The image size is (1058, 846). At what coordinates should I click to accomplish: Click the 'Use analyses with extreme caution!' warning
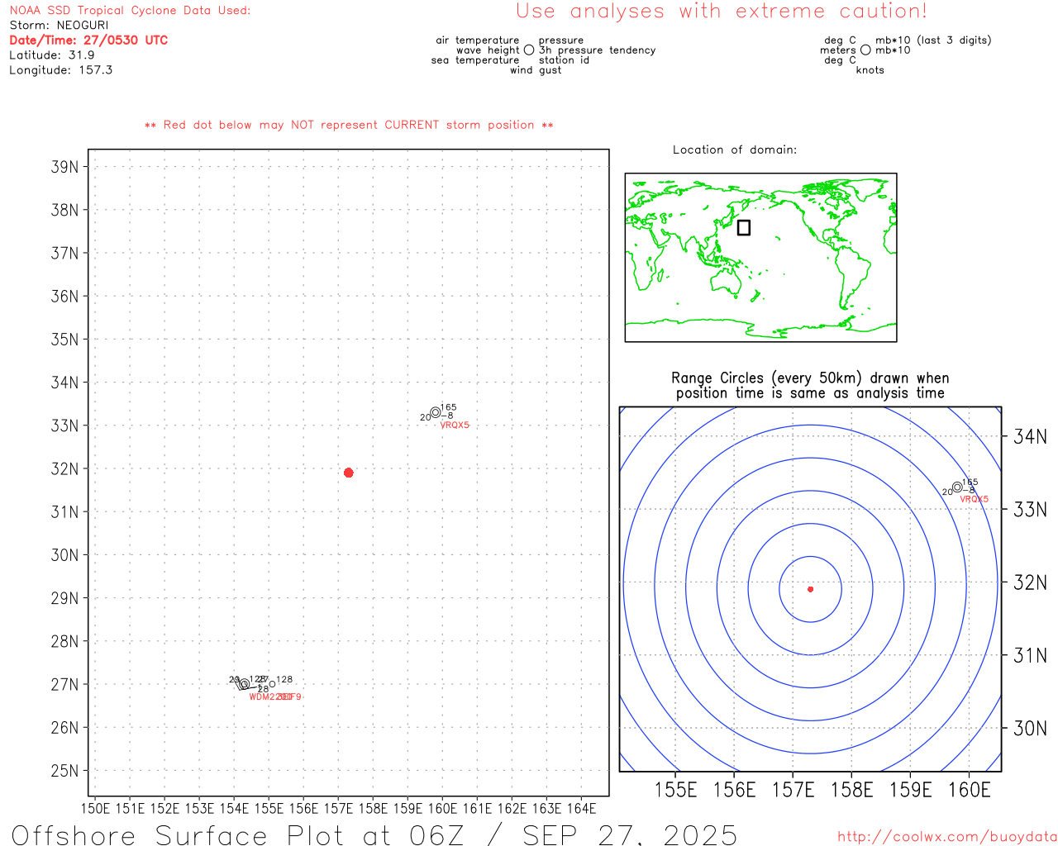point(722,12)
